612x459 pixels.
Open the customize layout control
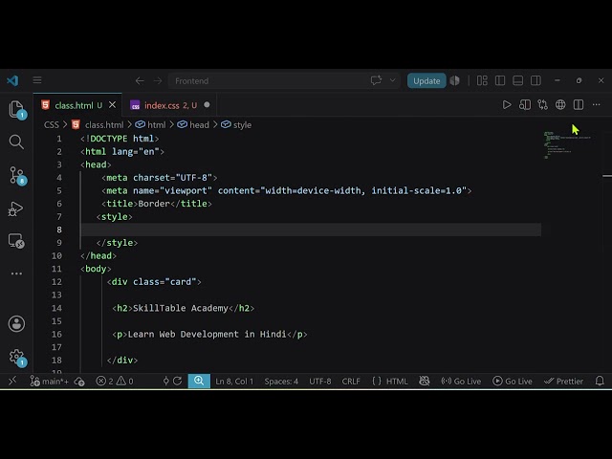click(x=482, y=80)
